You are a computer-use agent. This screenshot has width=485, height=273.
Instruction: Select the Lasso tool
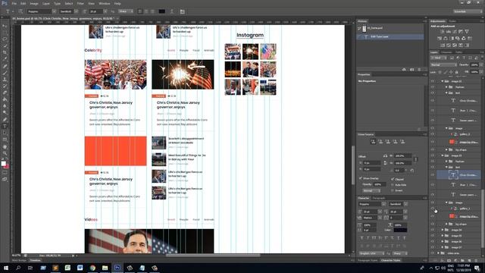coord(5,39)
